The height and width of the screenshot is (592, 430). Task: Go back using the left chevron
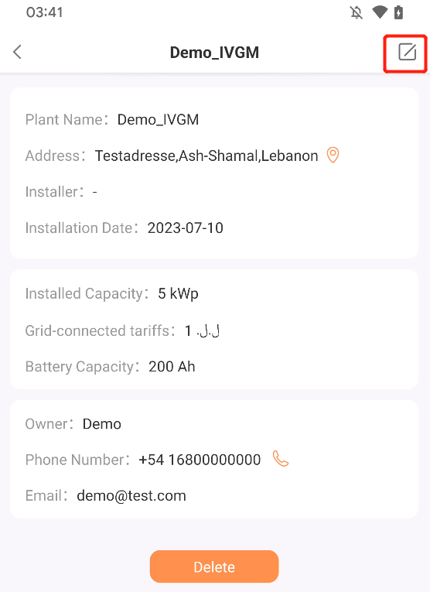click(17, 52)
